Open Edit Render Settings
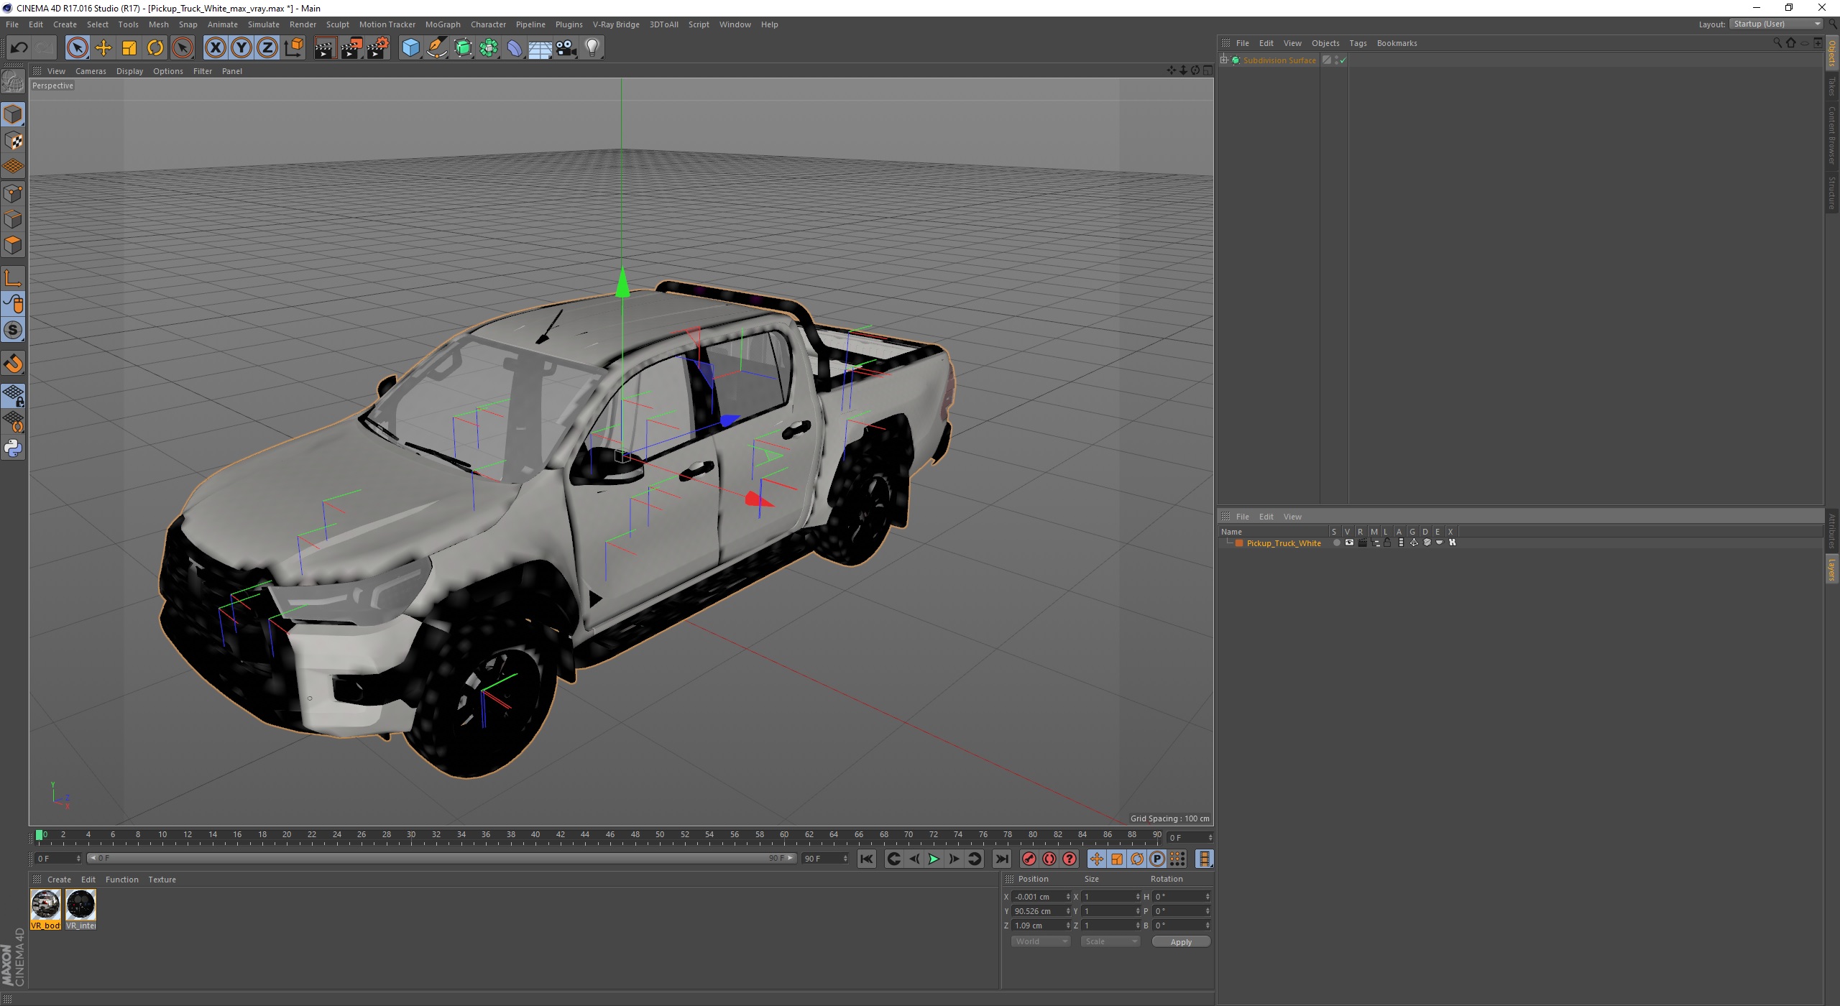 [378, 48]
